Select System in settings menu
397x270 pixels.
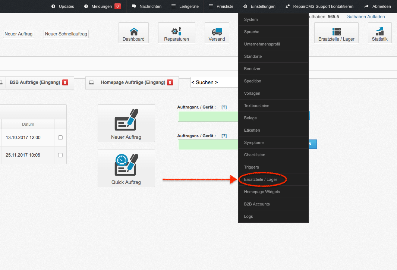[x=273, y=19]
